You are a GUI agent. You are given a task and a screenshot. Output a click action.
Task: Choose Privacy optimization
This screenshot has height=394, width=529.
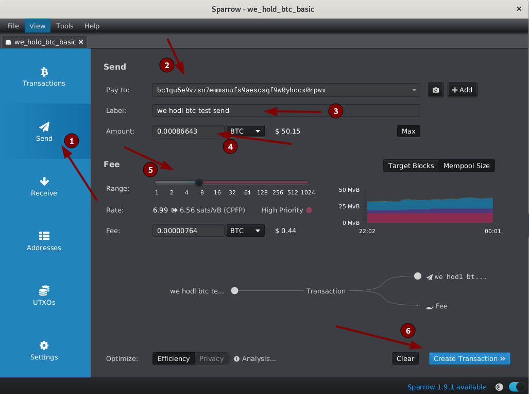[x=212, y=358]
